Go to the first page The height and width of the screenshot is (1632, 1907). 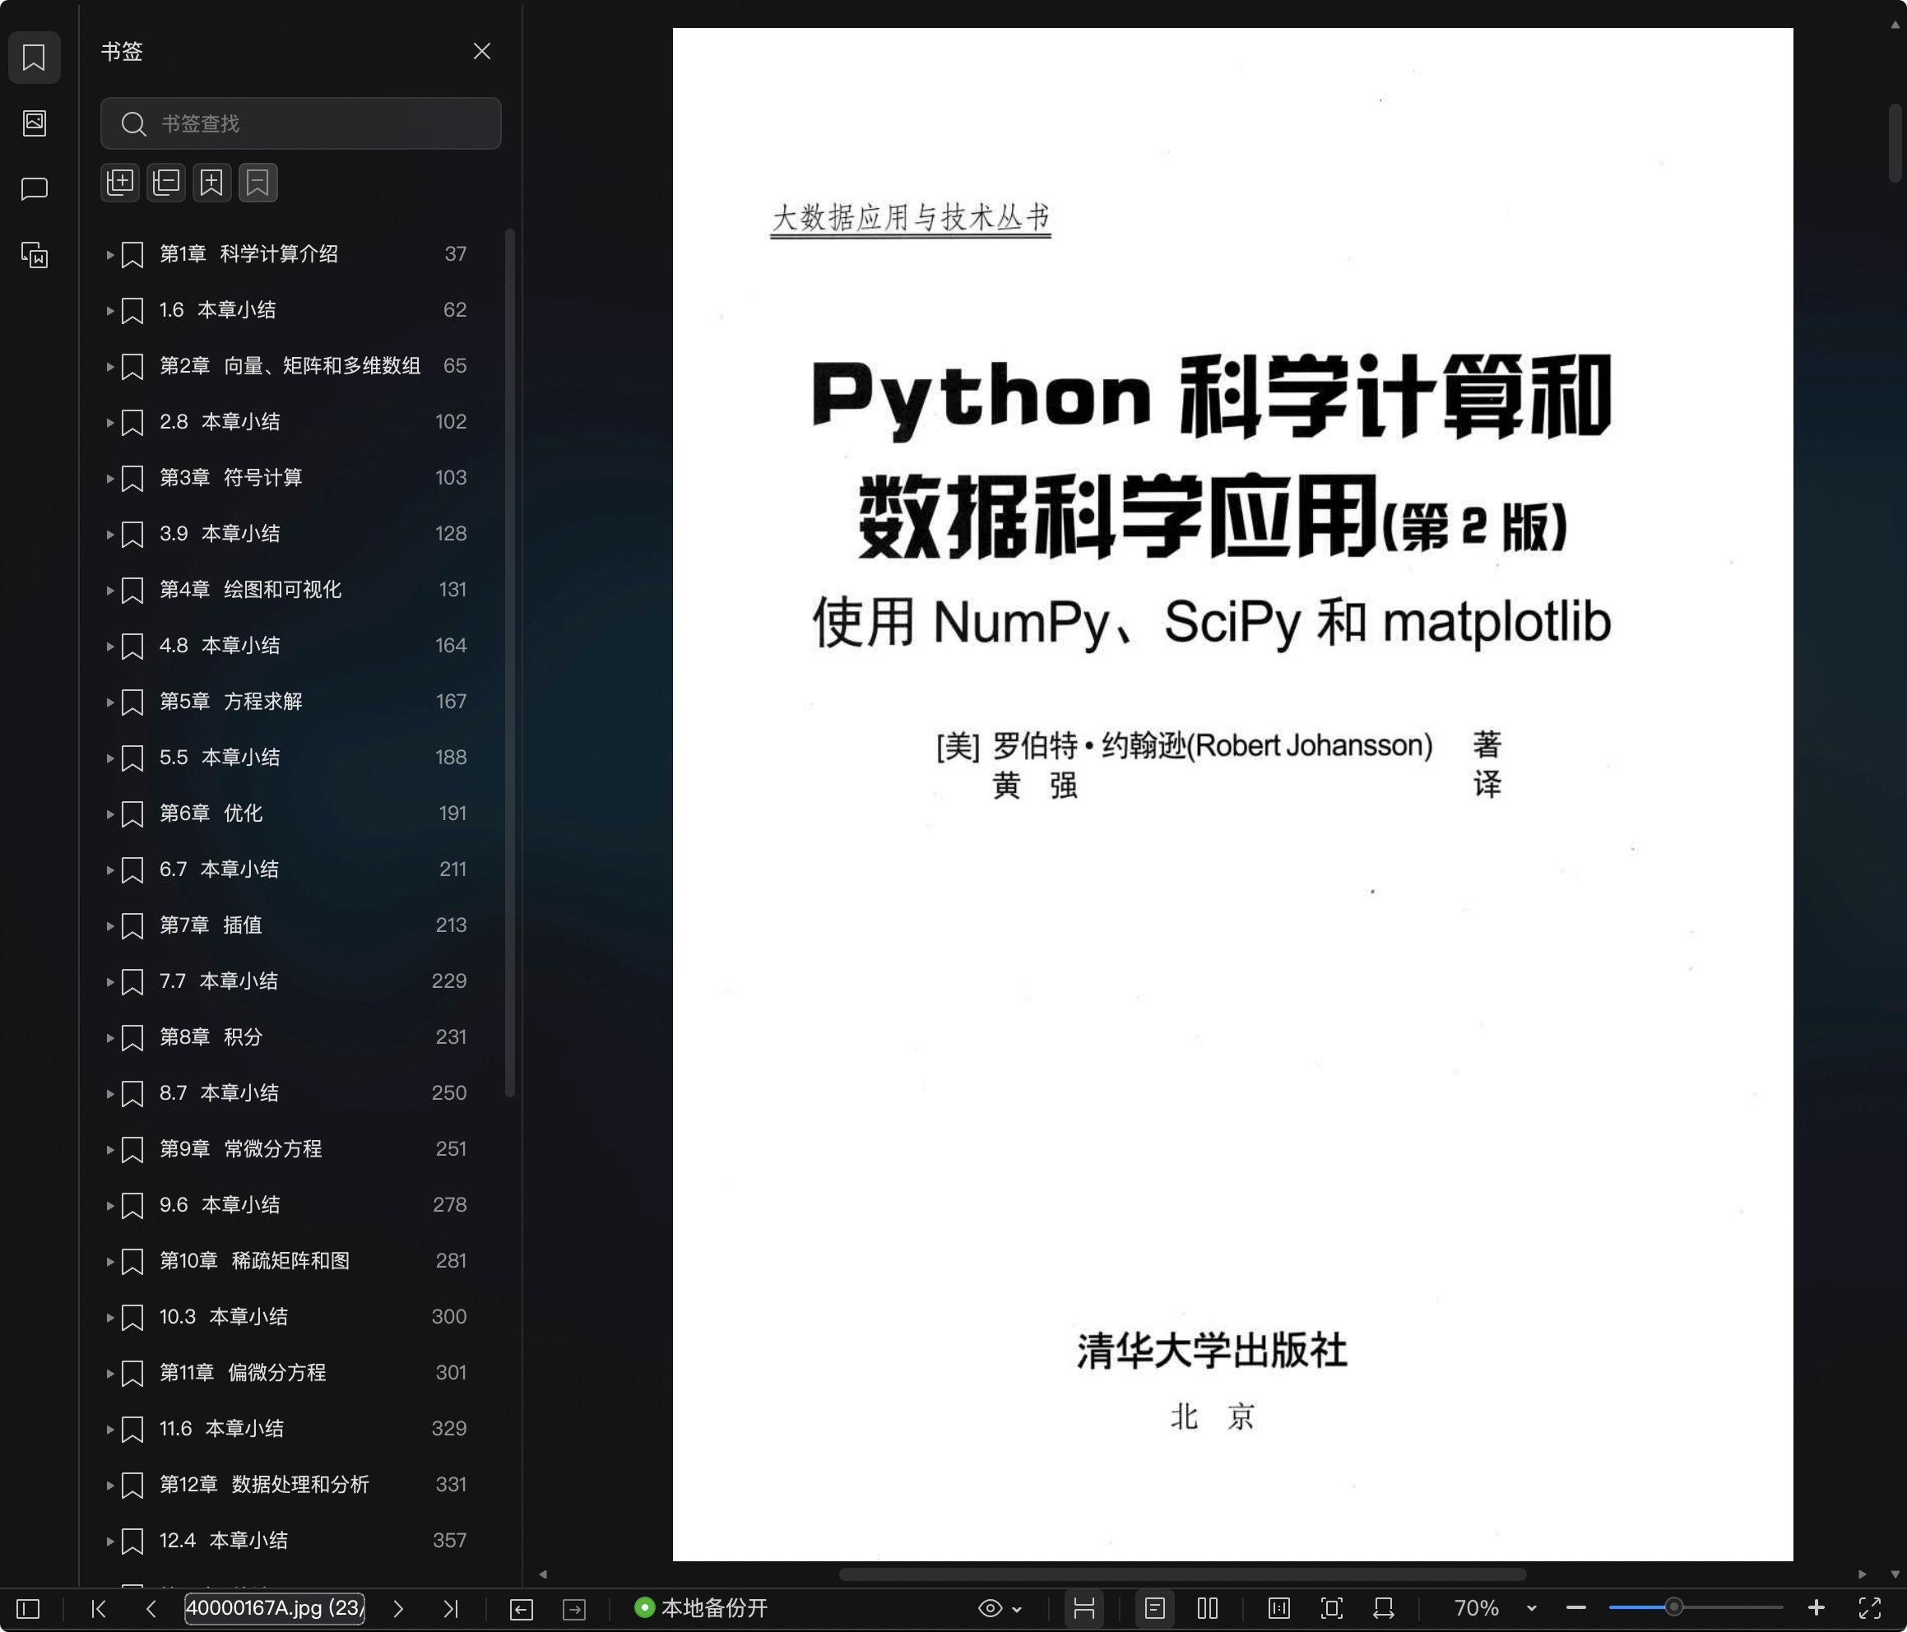coord(99,1609)
